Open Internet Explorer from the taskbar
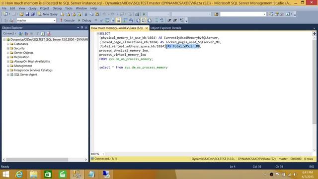The image size is (318, 179). (19, 174)
